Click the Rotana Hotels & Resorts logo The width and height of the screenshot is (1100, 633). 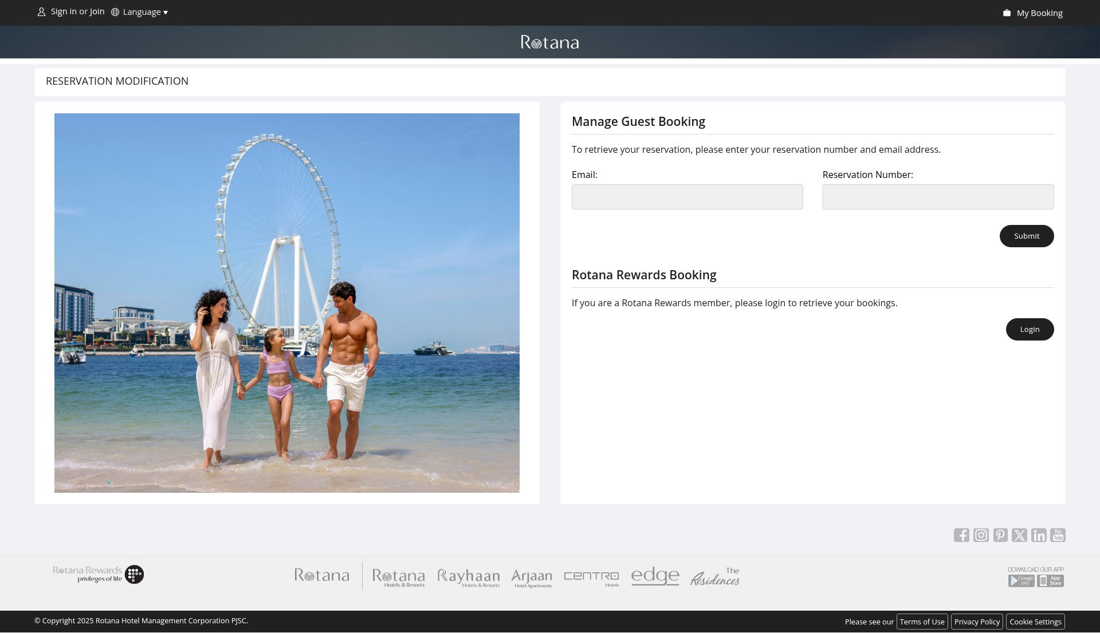(x=398, y=577)
